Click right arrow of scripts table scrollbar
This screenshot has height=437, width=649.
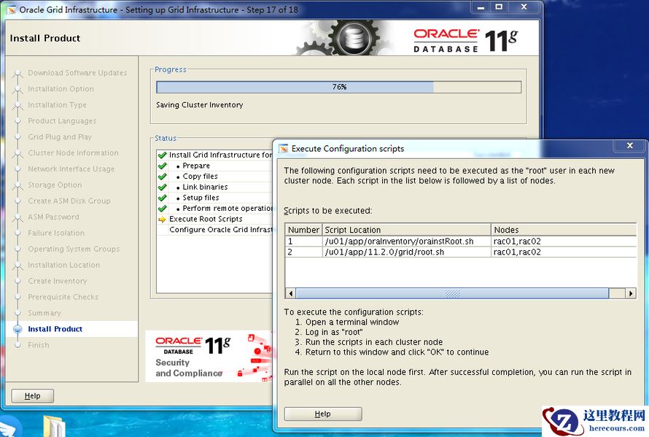[630, 293]
